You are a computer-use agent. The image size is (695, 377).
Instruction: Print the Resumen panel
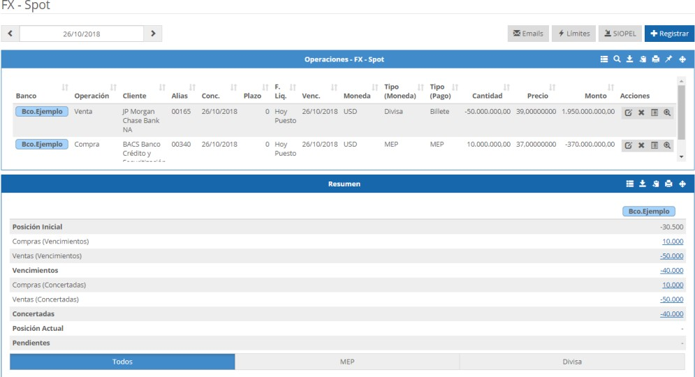click(x=668, y=184)
